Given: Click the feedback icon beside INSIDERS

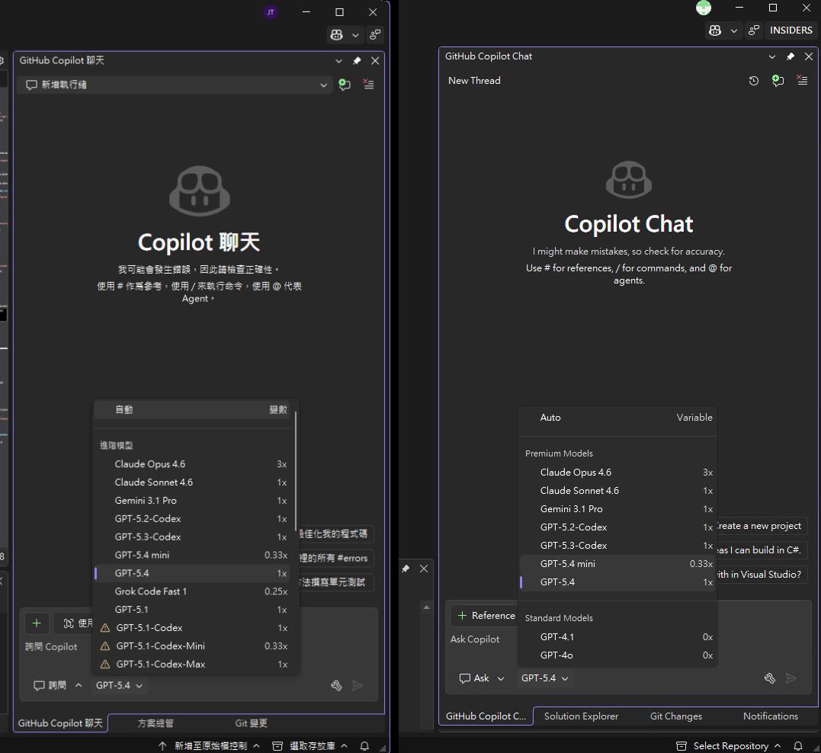Looking at the screenshot, I should pos(754,30).
